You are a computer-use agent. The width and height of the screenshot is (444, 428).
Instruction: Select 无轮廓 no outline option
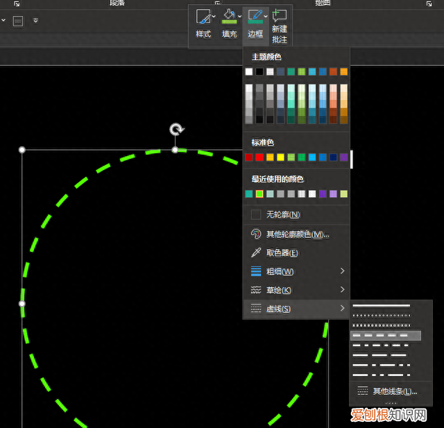pyautogui.click(x=283, y=215)
